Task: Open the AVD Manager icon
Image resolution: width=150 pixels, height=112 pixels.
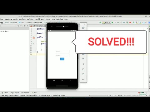Action: coord(137,22)
